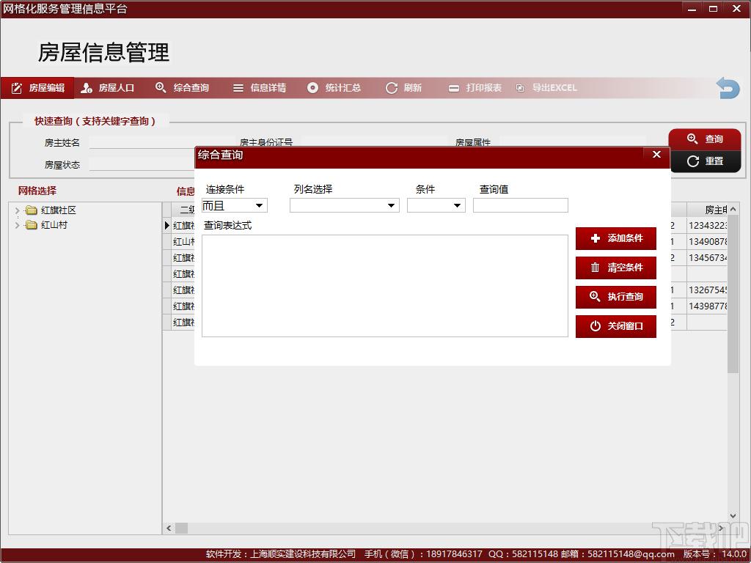Viewport: 751px width, 563px height.
Task: Click the vertical scrollbar down arrow
Action: [733, 515]
